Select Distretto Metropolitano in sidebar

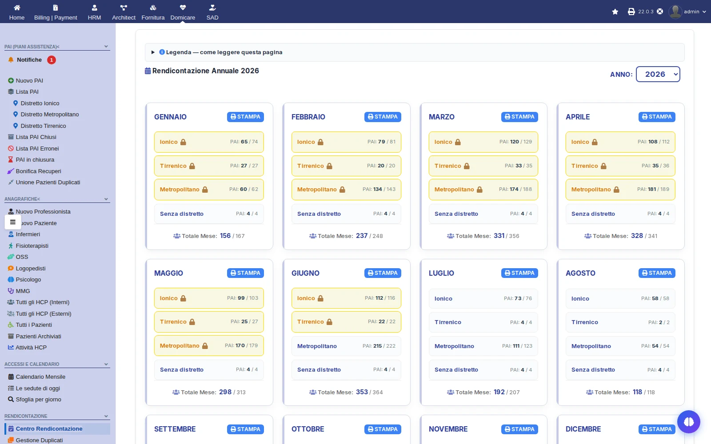[50, 115]
